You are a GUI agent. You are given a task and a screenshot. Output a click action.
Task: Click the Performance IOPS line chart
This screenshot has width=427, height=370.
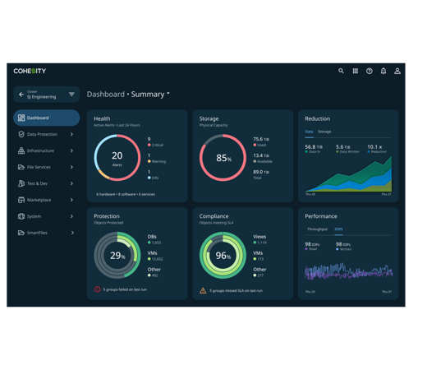[x=349, y=271]
